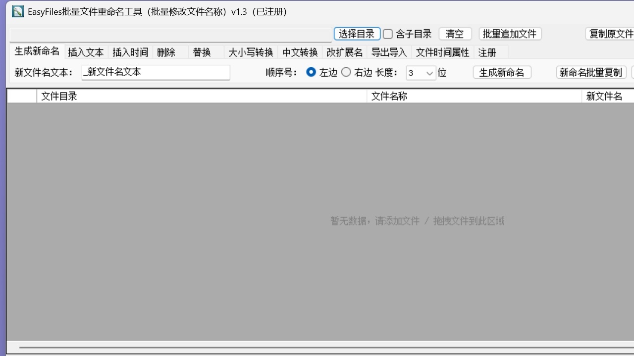Viewport: 634px width, 356px height.
Task: Click the 清空 button
Action: tap(455, 34)
